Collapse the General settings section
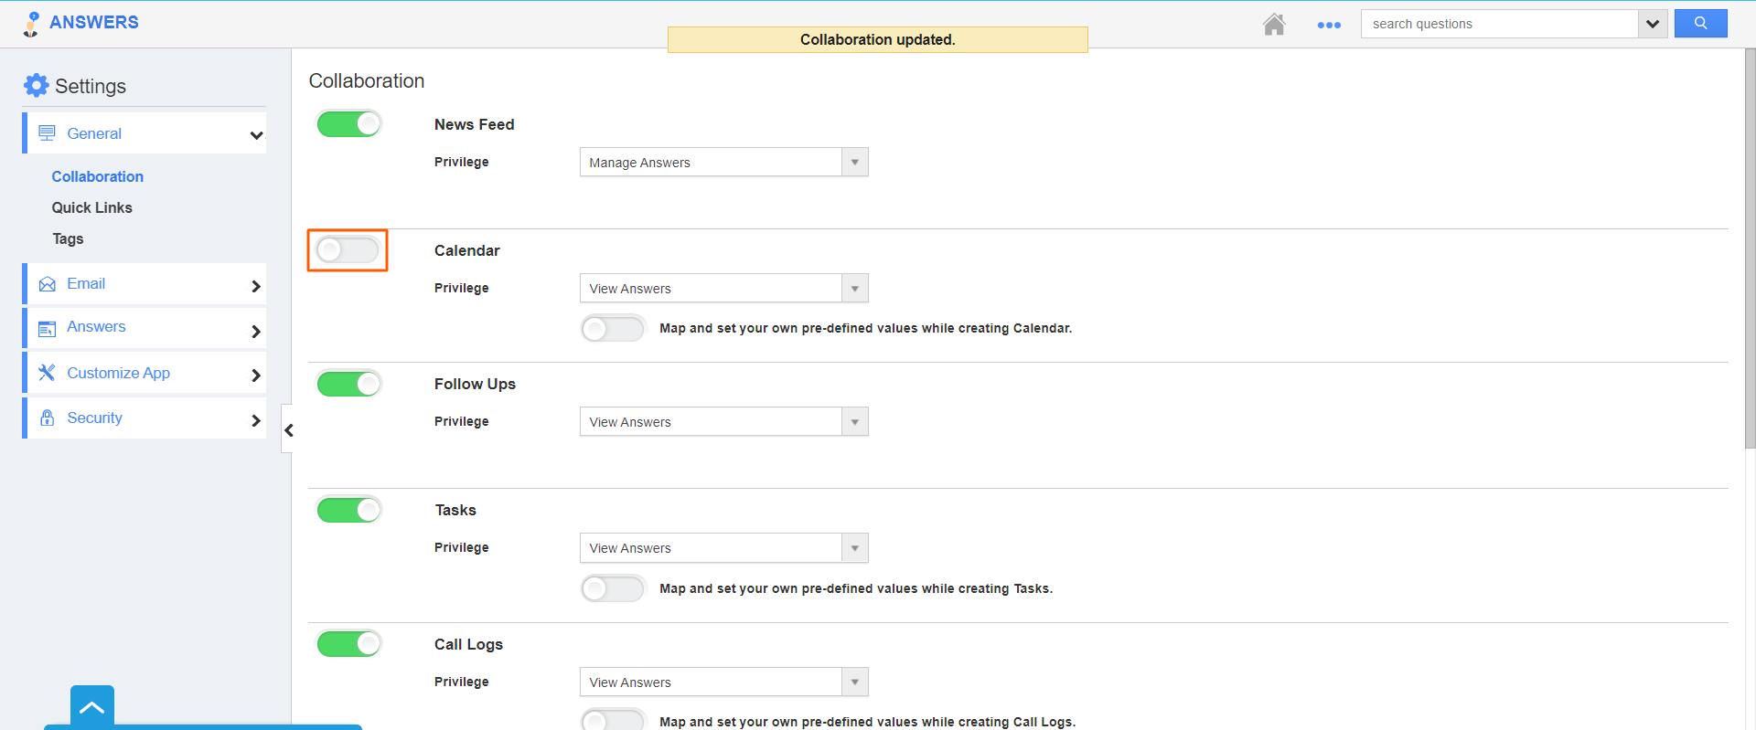This screenshot has height=730, width=1756. tap(256, 135)
